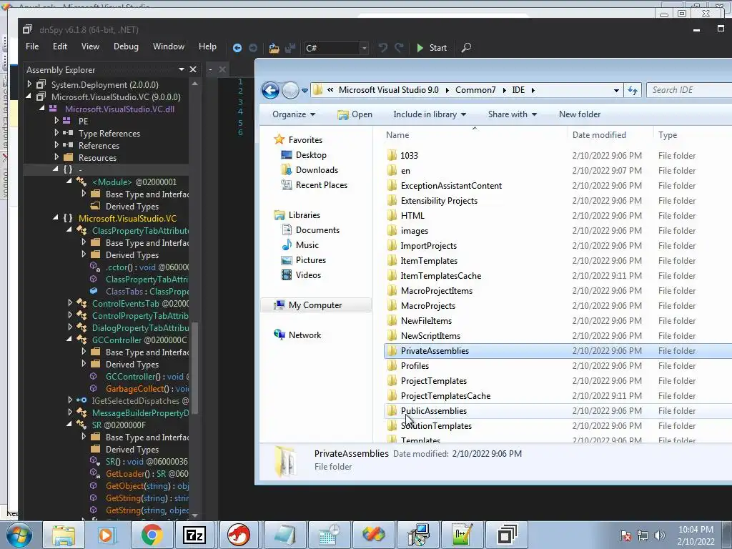
Task: Open the Share with menu
Action: [x=512, y=114]
